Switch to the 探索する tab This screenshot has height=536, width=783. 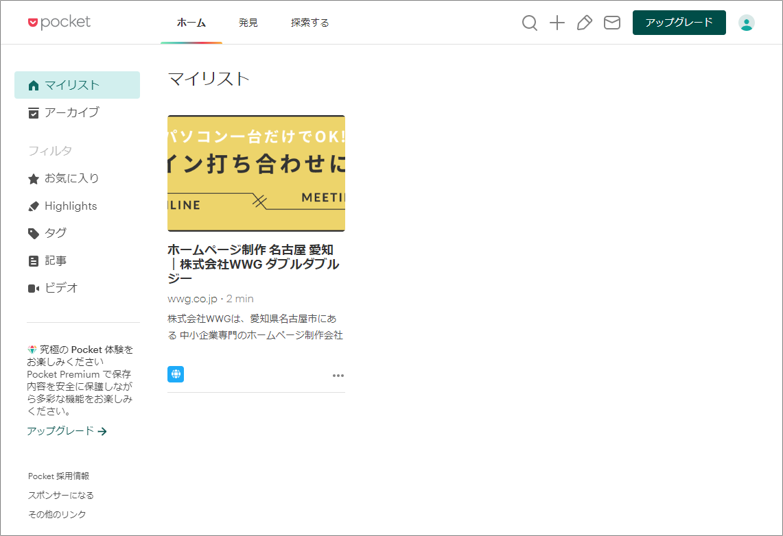pyautogui.click(x=309, y=23)
